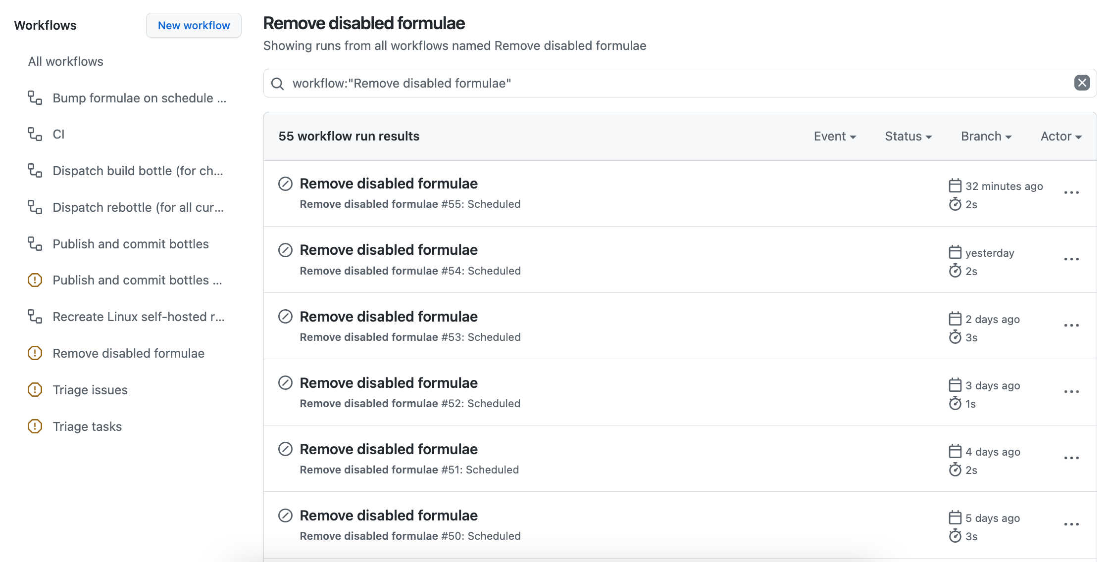The height and width of the screenshot is (562, 1110).
Task: Open the Actor filter dropdown
Action: pyautogui.click(x=1060, y=136)
